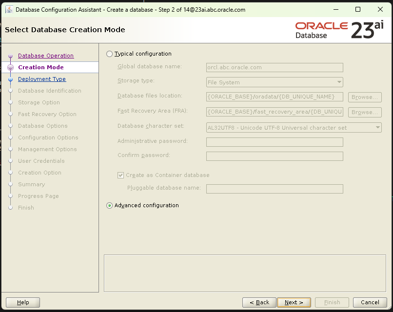393x312 pixels.
Task: Uncheck Create as Container database
Action: (119, 176)
